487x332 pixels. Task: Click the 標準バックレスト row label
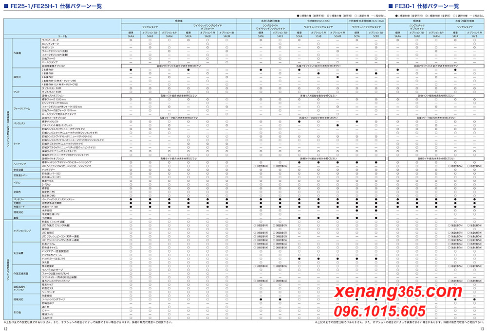(50, 122)
